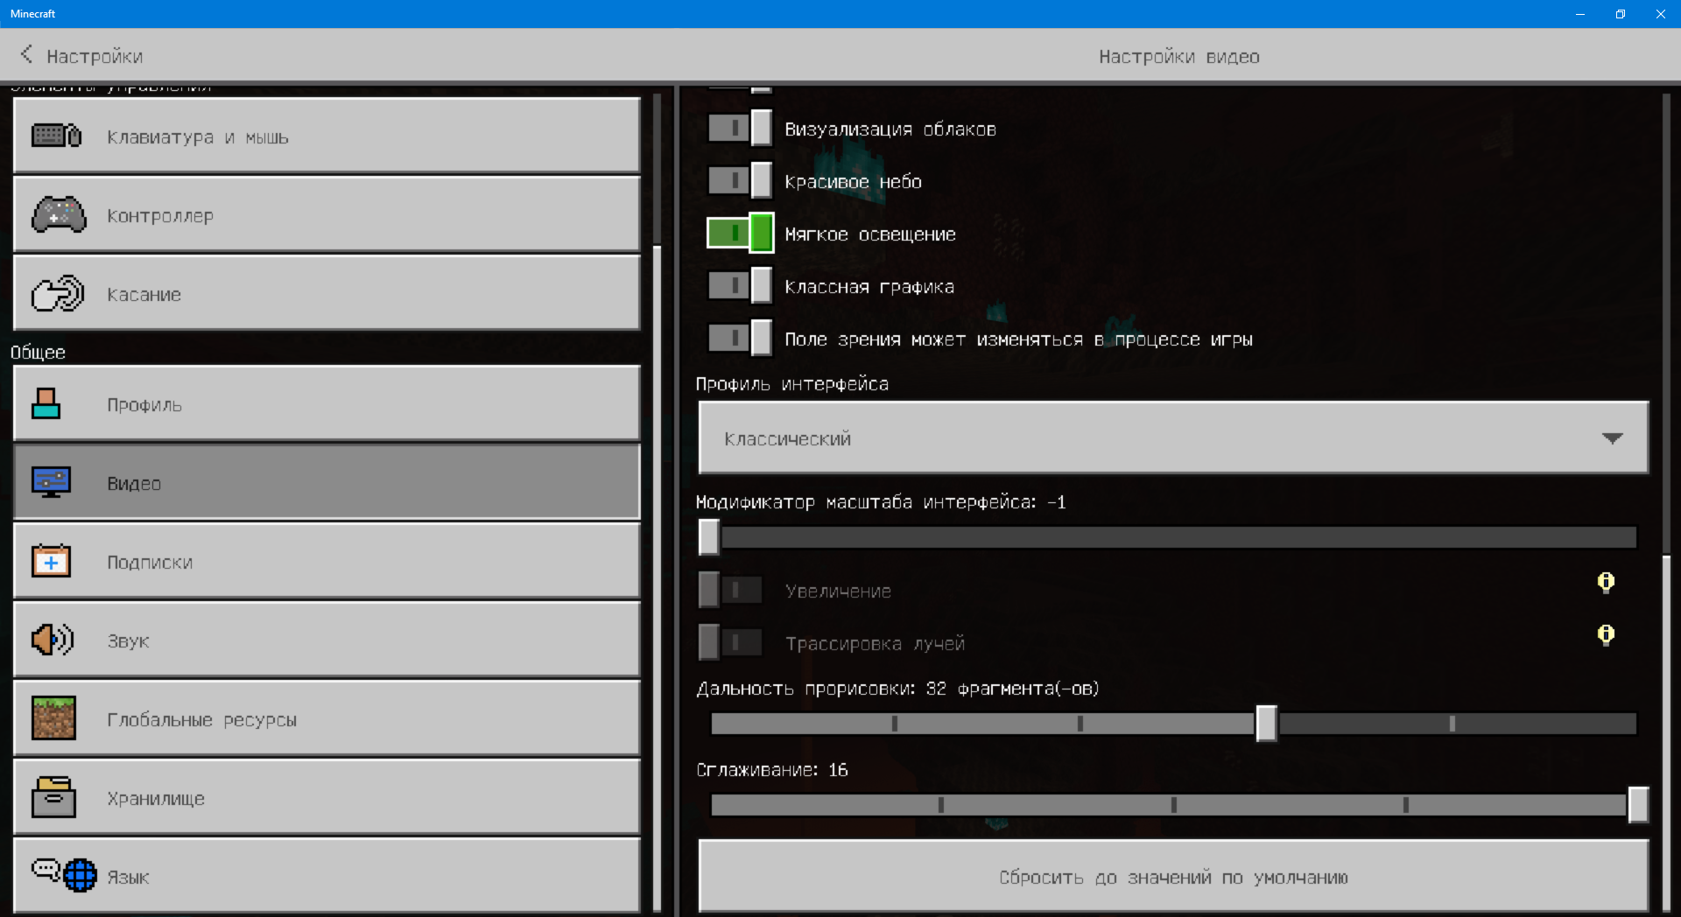Disable the Мягкое освещение toggle
Image resolution: width=1681 pixels, height=917 pixels.
(x=740, y=234)
